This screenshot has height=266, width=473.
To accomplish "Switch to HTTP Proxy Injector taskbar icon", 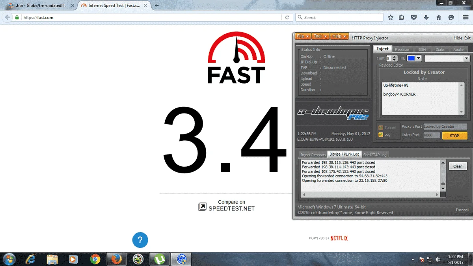I will coord(181,259).
